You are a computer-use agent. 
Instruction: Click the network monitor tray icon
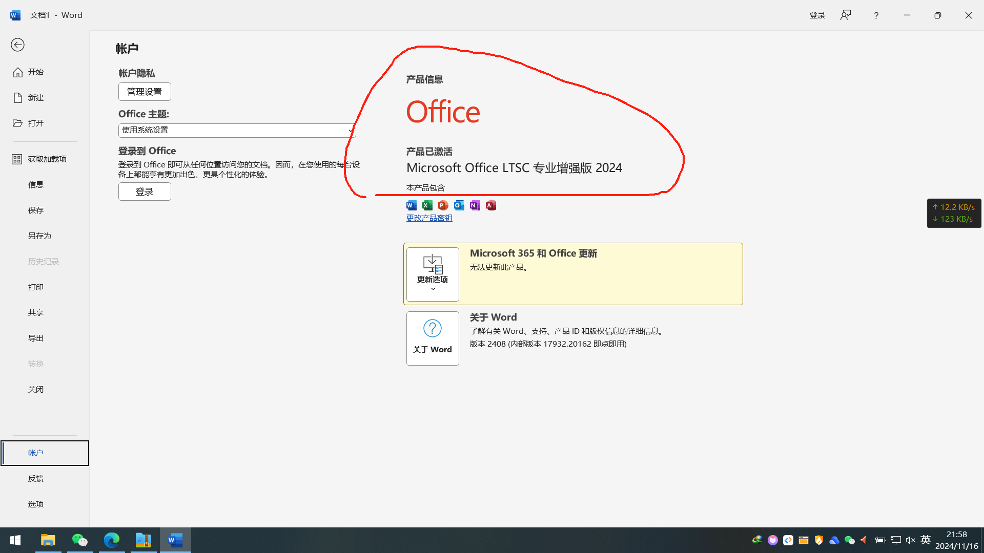point(896,540)
